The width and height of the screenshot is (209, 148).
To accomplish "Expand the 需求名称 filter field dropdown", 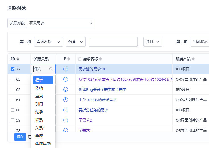I will (x=49, y=42).
